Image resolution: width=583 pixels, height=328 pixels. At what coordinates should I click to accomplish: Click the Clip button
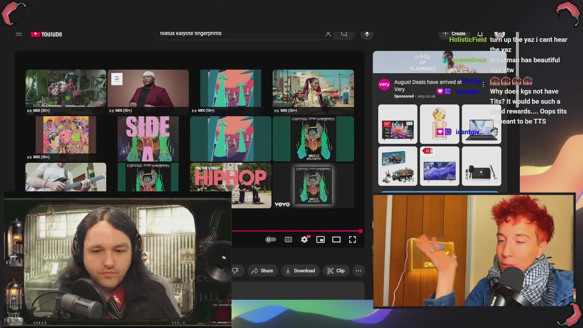tap(336, 271)
